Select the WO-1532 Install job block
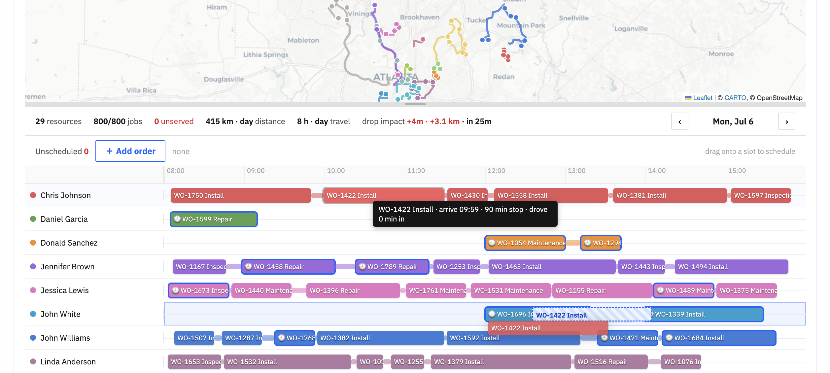Screen dimensions: 830x373 point(287,362)
